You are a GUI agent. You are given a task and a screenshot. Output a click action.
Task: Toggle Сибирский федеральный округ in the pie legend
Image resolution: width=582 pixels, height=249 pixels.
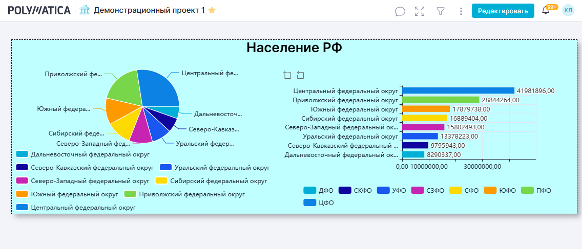[x=211, y=181]
